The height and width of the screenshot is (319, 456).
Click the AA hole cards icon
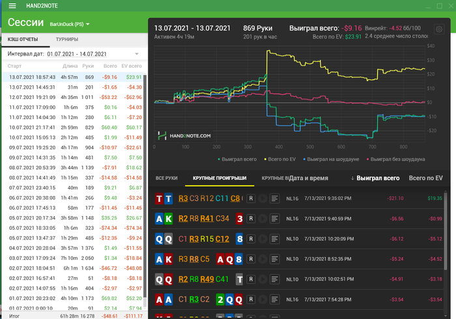point(164,299)
